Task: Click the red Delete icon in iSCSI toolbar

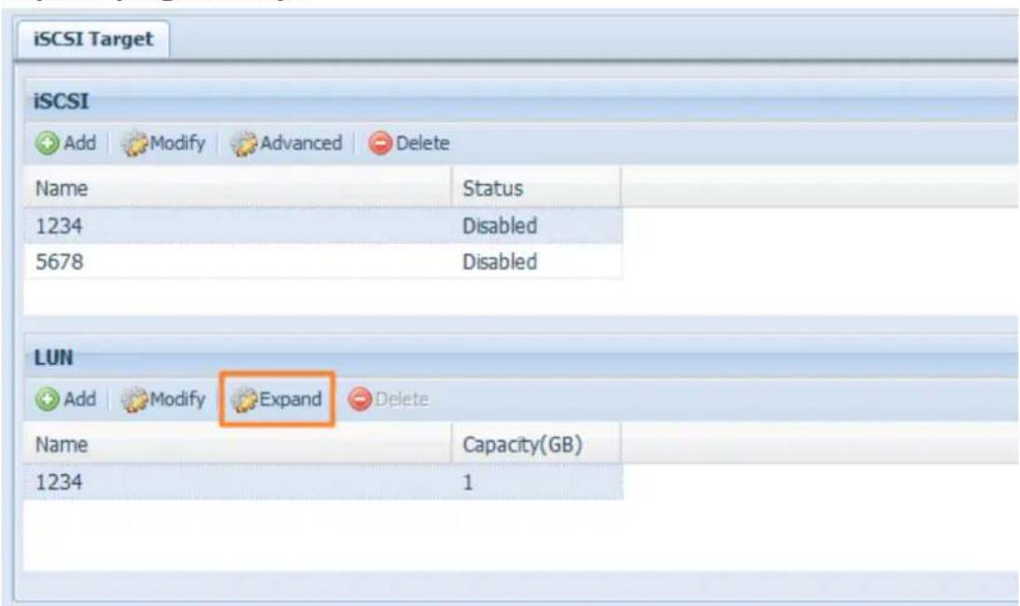Action: tap(380, 143)
